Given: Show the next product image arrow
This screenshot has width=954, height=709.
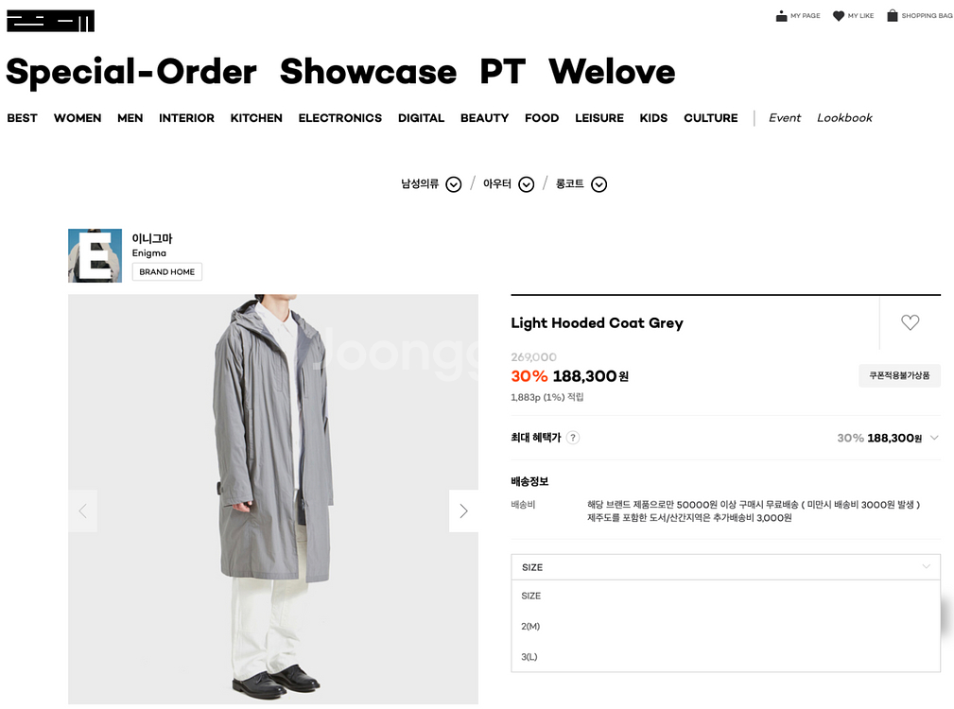Looking at the screenshot, I should pos(463,511).
